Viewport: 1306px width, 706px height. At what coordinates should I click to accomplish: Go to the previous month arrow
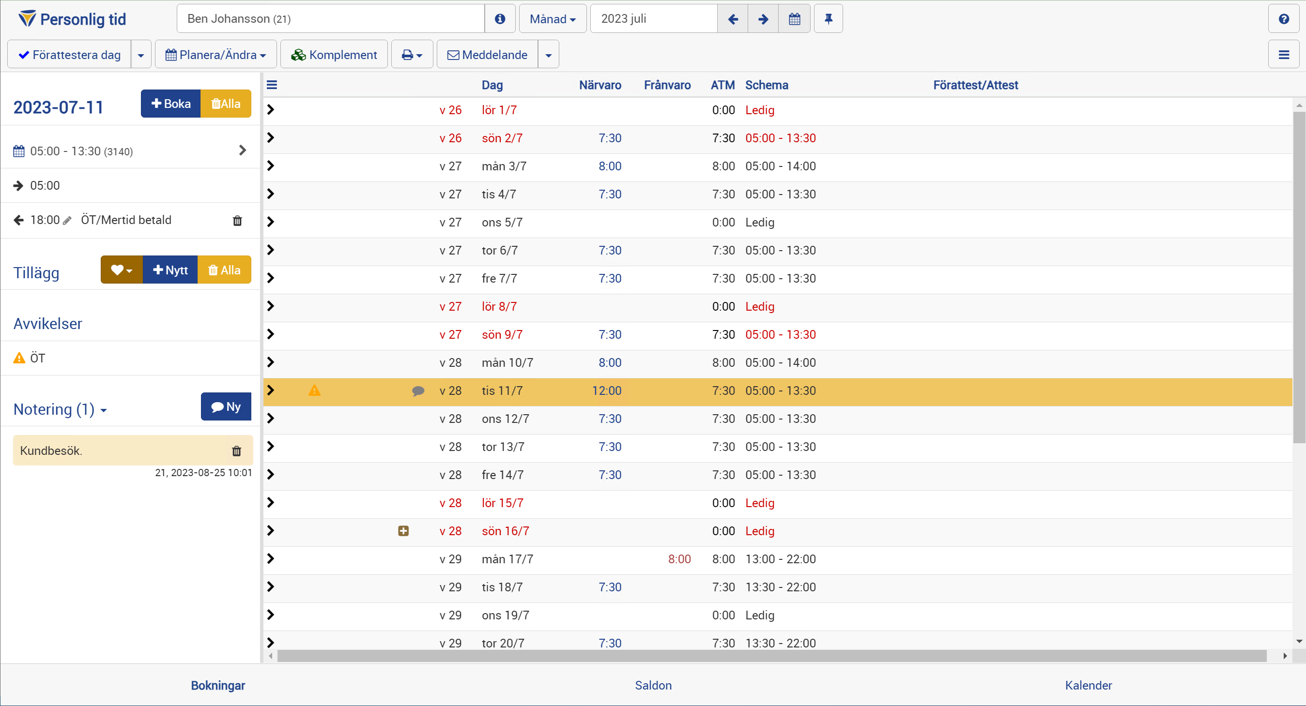pyautogui.click(x=733, y=19)
